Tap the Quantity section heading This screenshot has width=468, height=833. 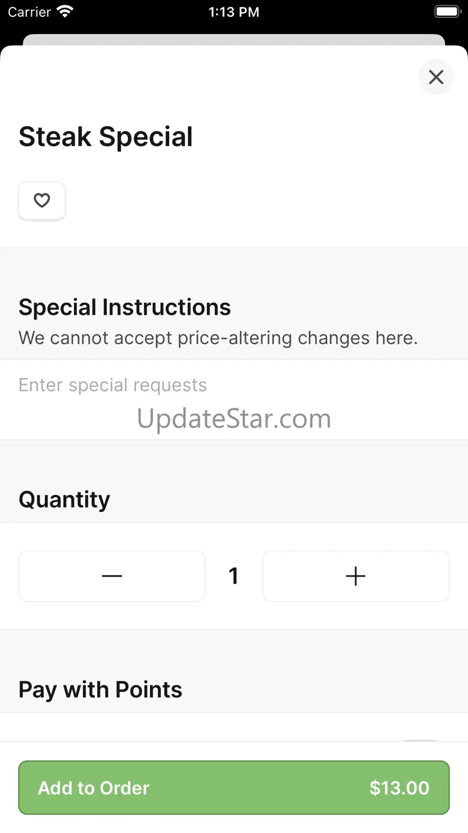[64, 500]
